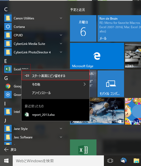Click the back arrow next to 戻る

pyautogui.click(x=6, y=150)
